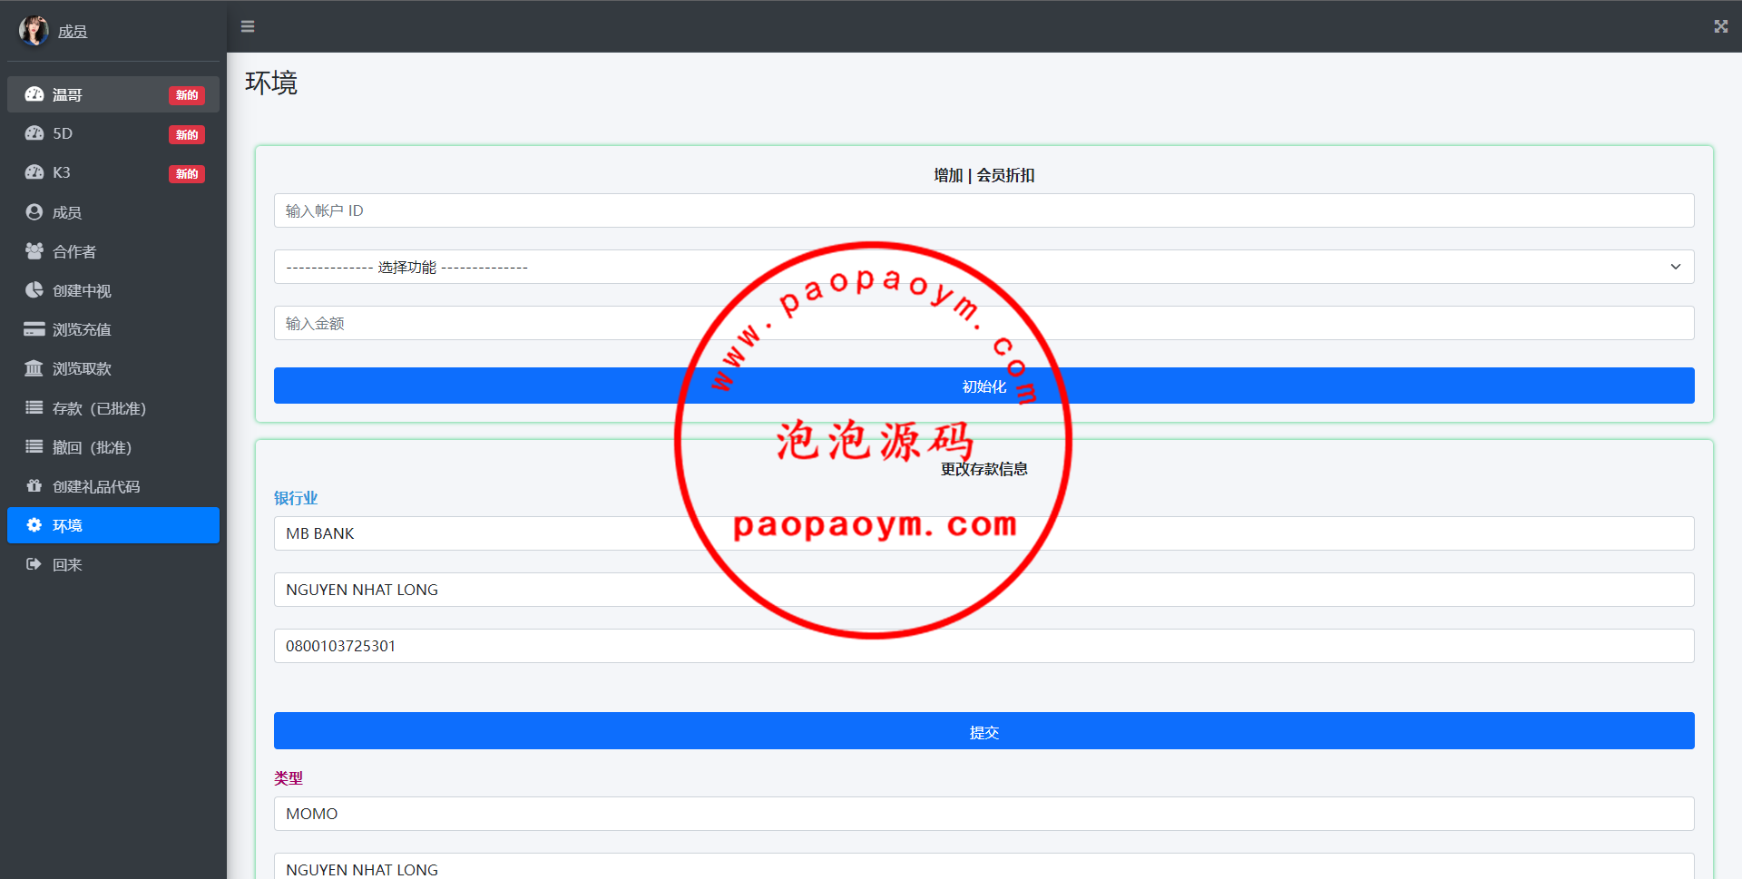Screen dimensions: 1742x879
Task: Click the 新的 badge next to K3
Action: [187, 173]
